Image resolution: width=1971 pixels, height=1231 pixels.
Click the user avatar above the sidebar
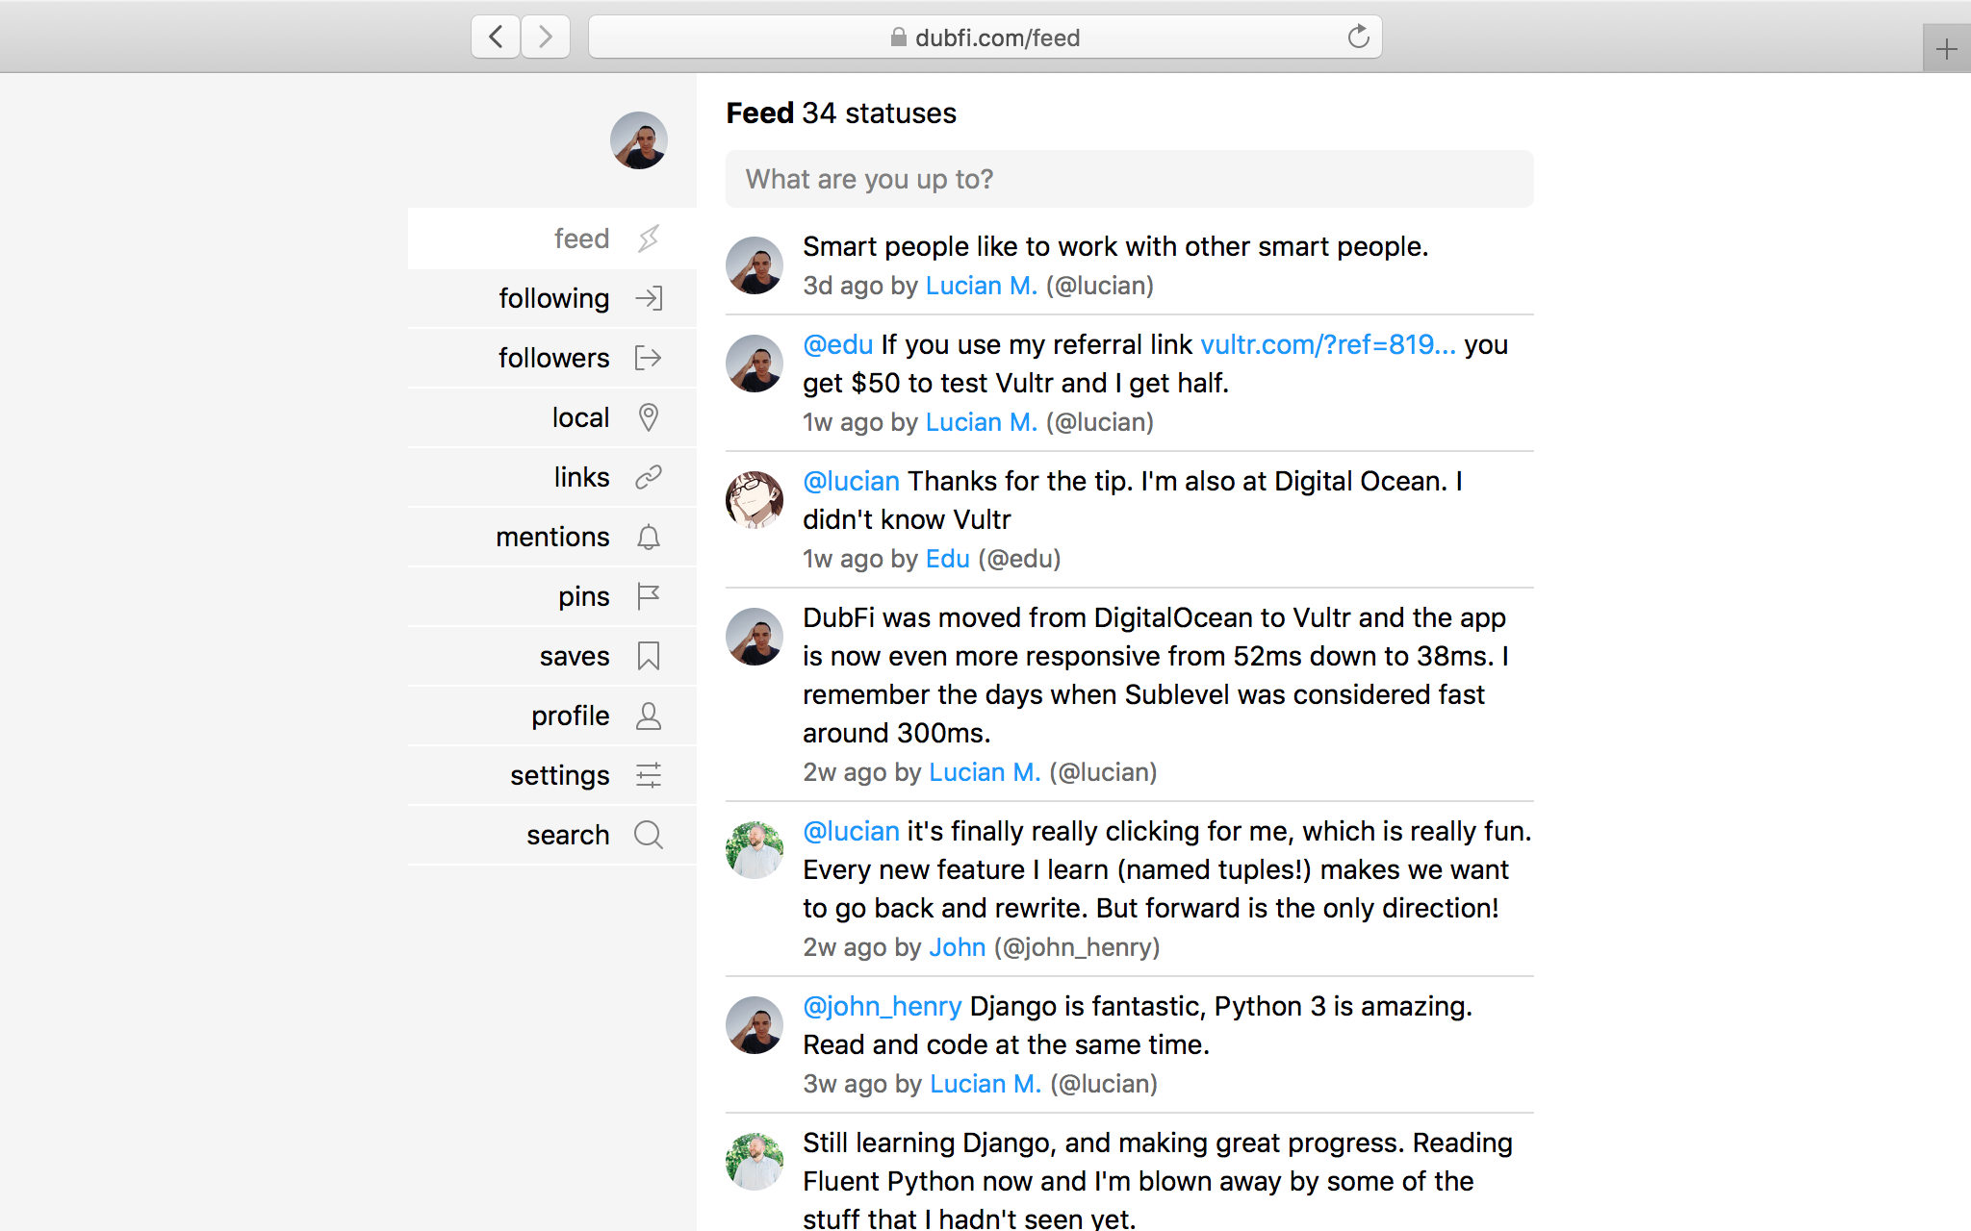click(x=639, y=140)
